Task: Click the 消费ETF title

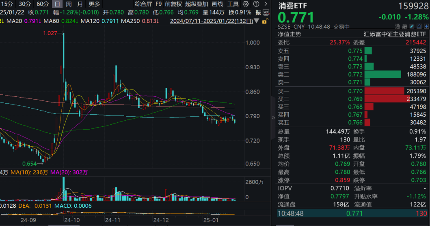Action: (293, 6)
